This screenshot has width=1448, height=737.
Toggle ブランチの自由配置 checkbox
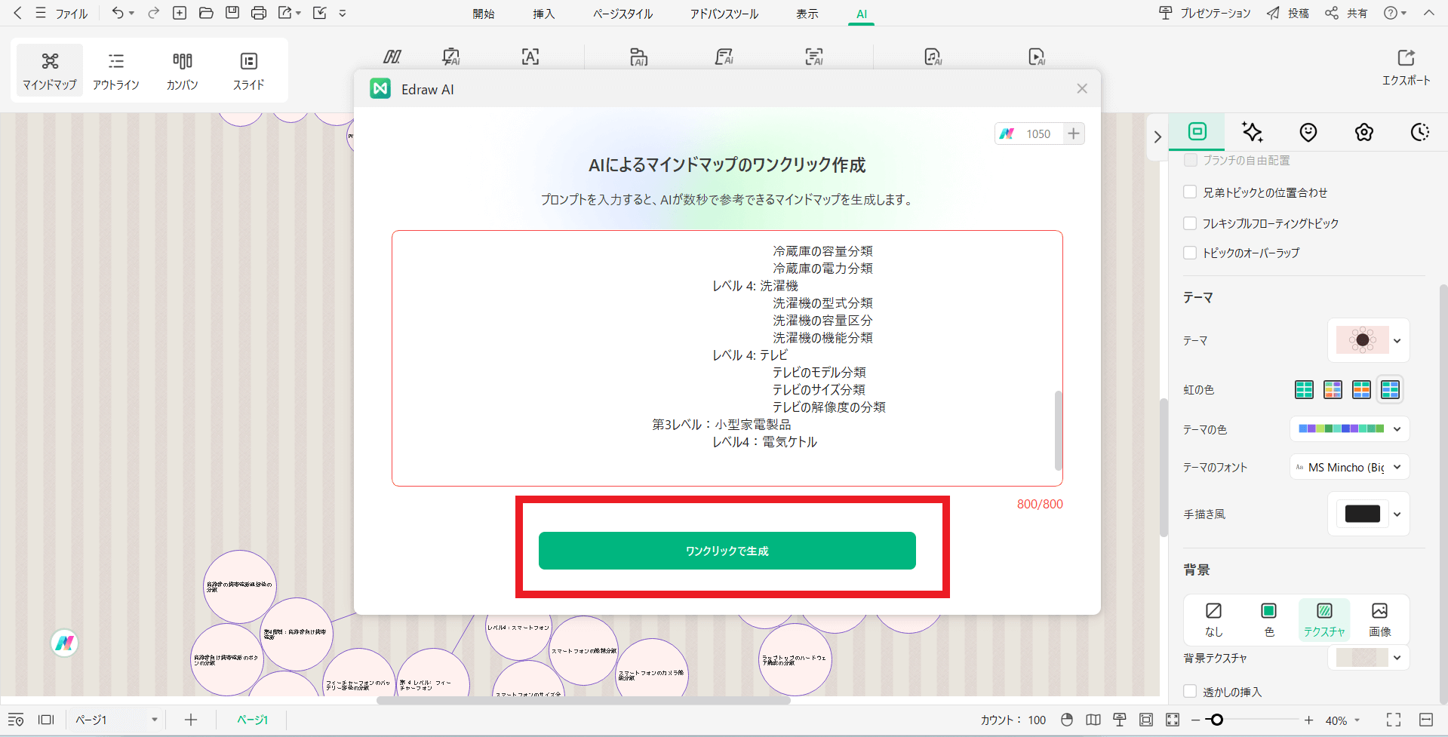coord(1190,160)
